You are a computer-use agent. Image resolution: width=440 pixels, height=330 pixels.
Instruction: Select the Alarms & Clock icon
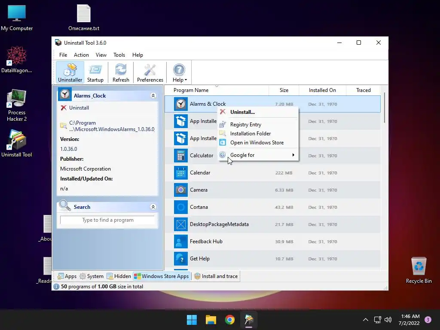point(181,104)
